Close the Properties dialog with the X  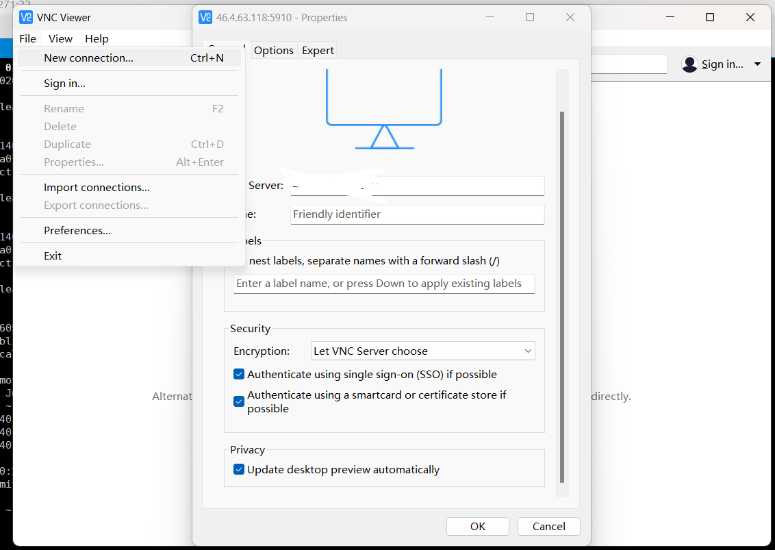570,17
